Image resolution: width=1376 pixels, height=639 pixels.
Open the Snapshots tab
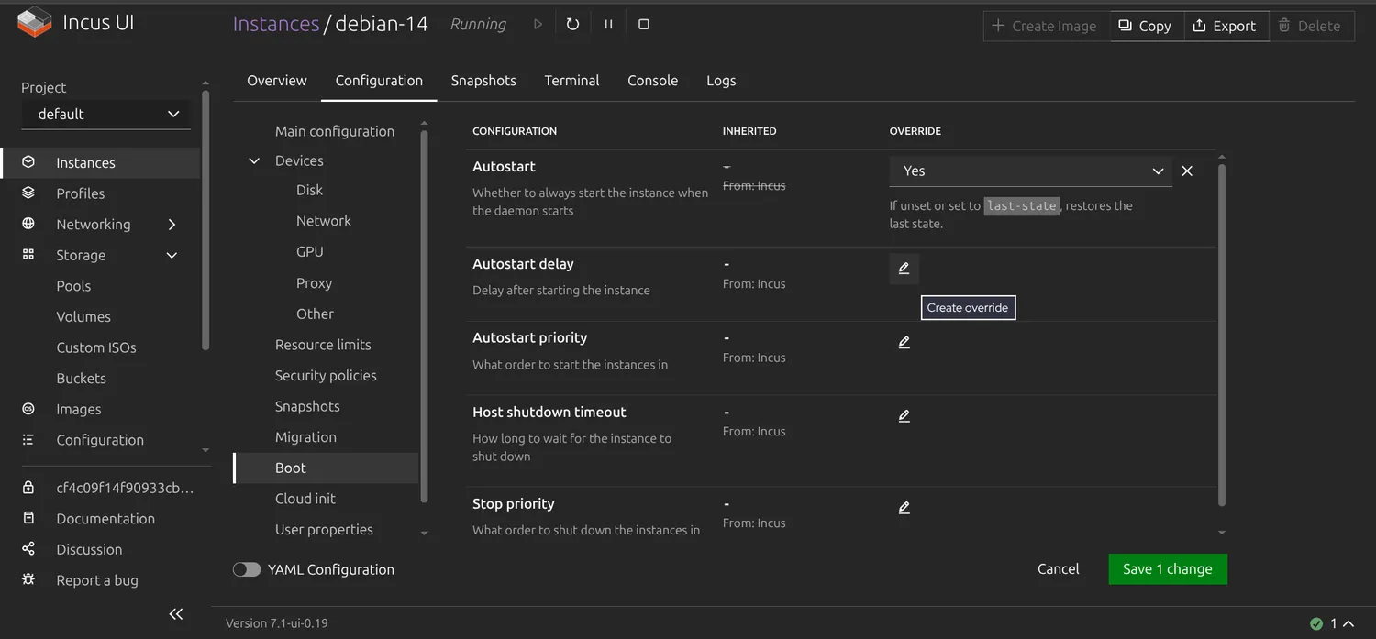(x=483, y=81)
